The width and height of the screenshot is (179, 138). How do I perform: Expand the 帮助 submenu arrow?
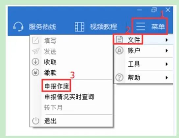point(167,78)
